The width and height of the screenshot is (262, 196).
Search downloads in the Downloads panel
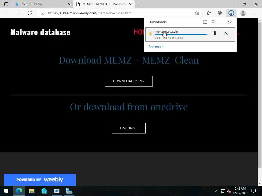coord(213,22)
